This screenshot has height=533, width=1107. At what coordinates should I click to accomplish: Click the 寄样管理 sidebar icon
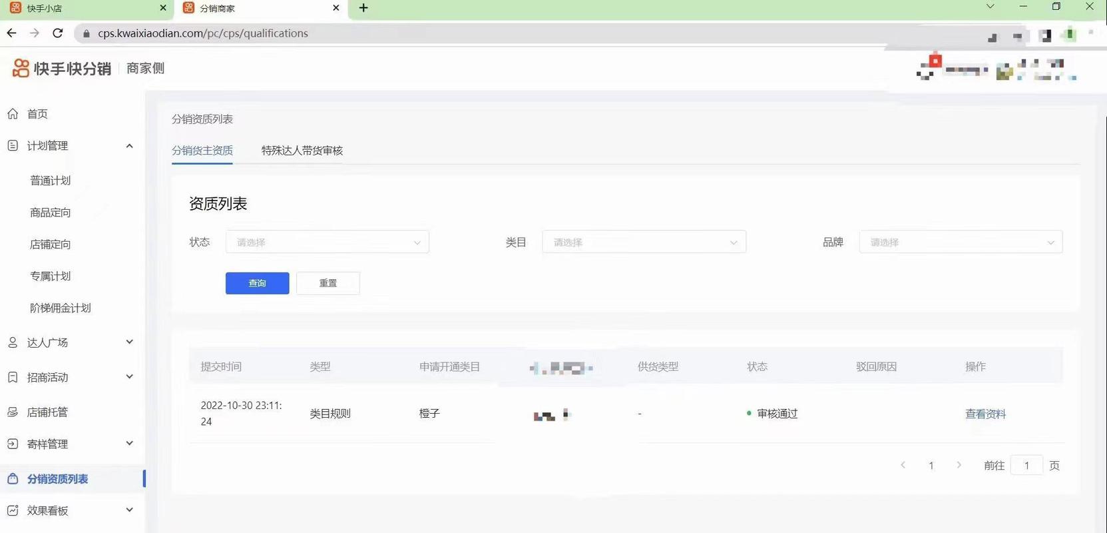13,444
